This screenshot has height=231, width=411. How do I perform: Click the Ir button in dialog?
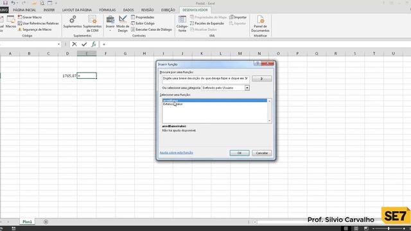point(261,78)
